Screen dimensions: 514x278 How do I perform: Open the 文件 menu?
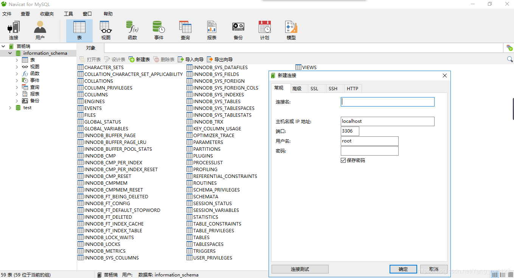coord(7,14)
